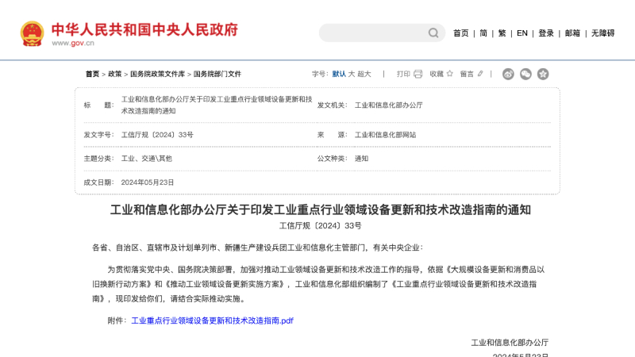Switch site language to EN
This screenshot has width=635, height=357.
coord(522,33)
